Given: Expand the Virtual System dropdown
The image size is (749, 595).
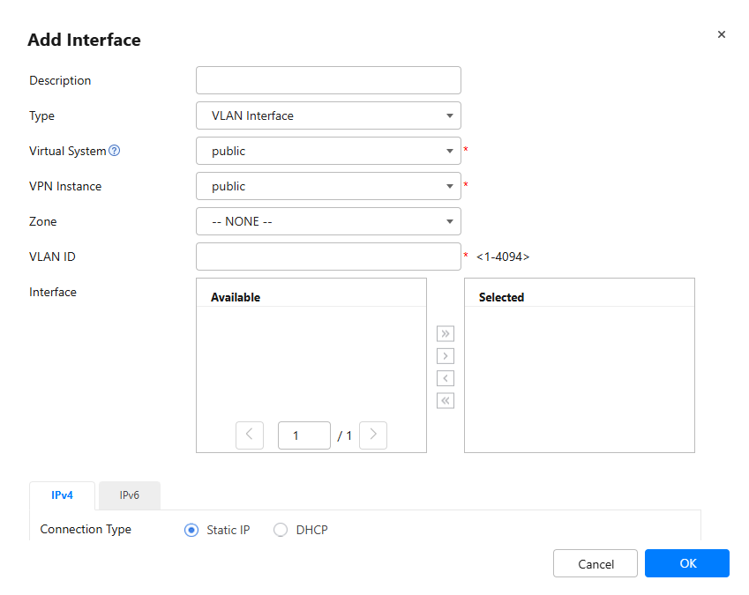Looking at the screenshot, I should pyautogui.click(x=328, y=151).
